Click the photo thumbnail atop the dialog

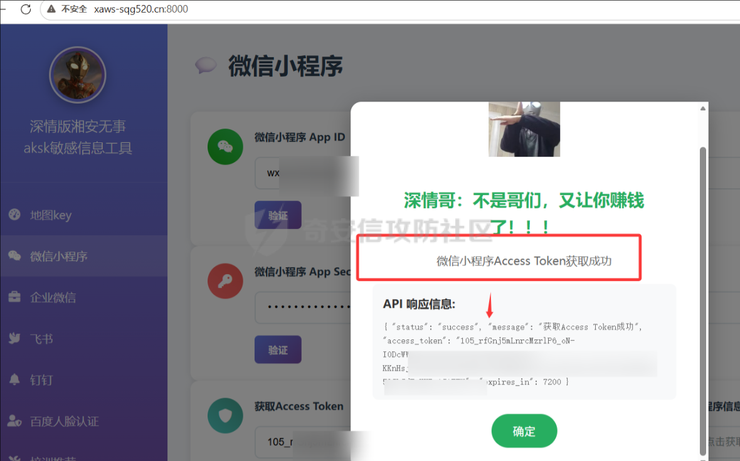[524, 129]
